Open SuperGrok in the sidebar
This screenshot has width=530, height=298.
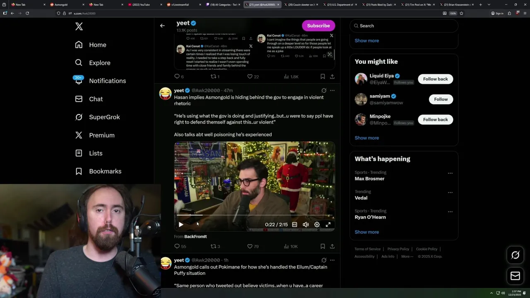tap(97, 117)
